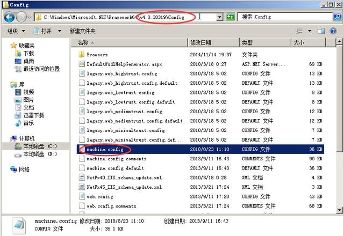Select legacy.web_mediumtrust.config.default file
344x236 pixels.
(134, 121)
